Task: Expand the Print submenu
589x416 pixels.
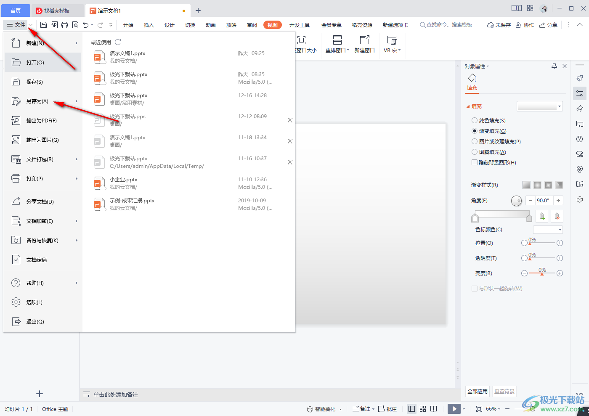Action: [x=77, y=179]
